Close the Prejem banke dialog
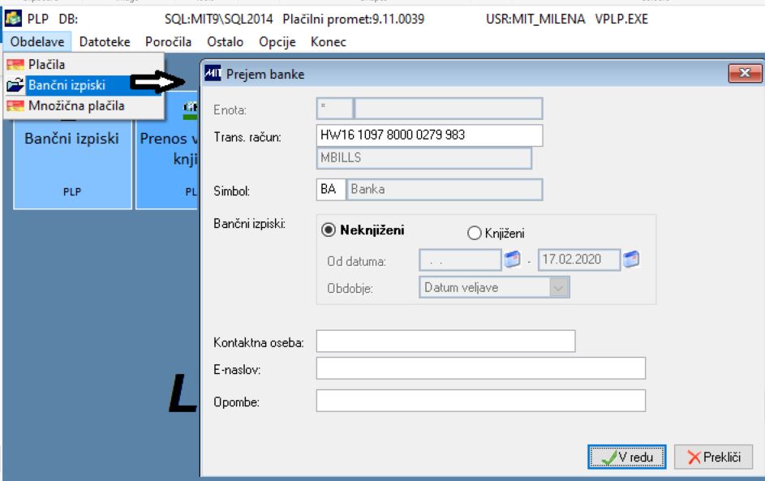The height and width of the screenshot is (481, 765). tap(745, 74)
